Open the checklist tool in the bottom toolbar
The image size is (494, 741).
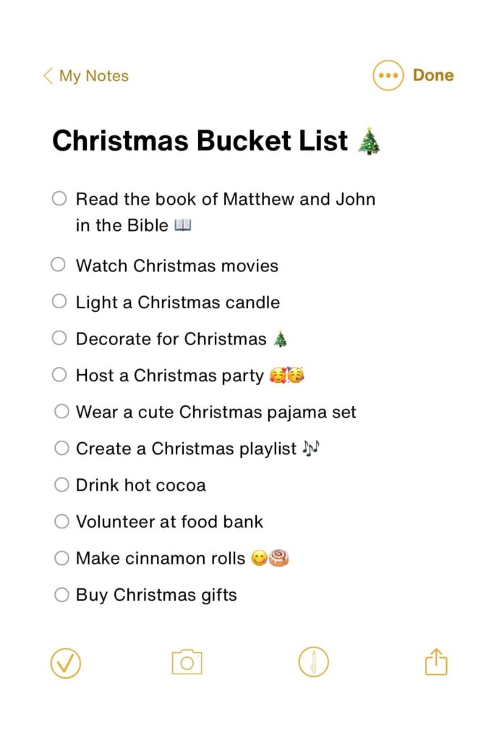66,661
